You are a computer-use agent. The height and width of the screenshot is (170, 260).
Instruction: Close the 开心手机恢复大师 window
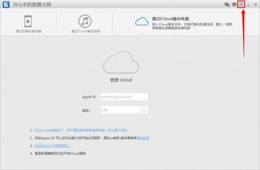255,5
